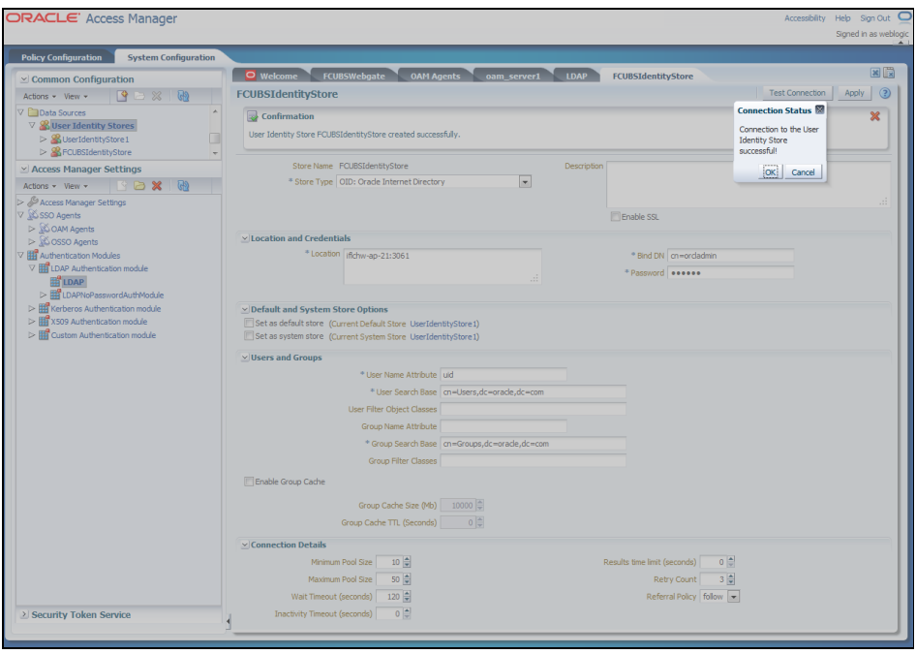The width and height of the screenshot is (916, 654).
Task: Expand the Kerberos Authentication module node
Action: pyautogui.click(x=32, y=308)
